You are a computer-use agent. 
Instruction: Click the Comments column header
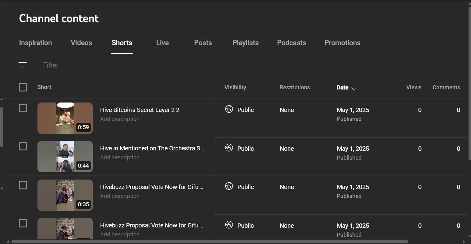point(446,87)
